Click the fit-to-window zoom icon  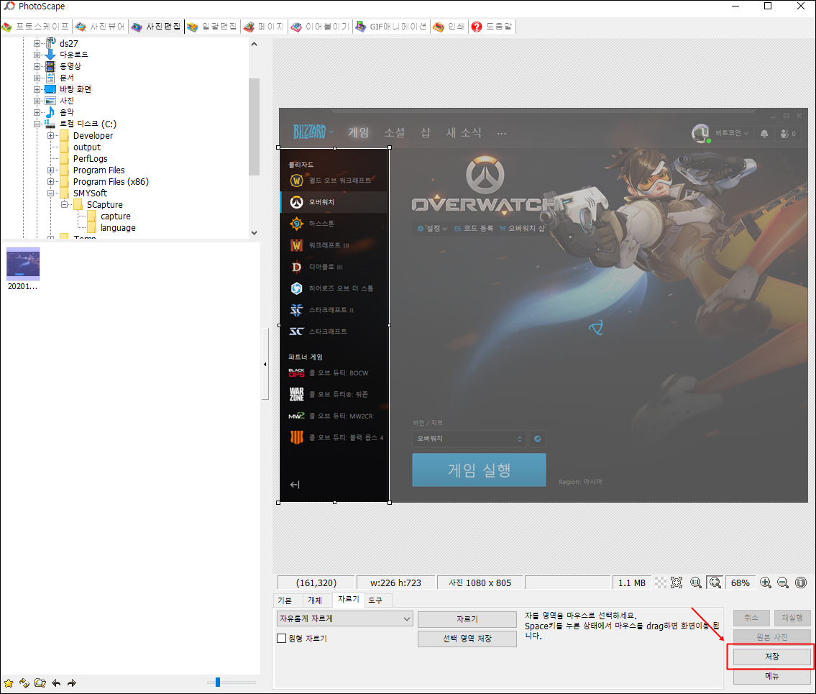click(x=715, y=583)
